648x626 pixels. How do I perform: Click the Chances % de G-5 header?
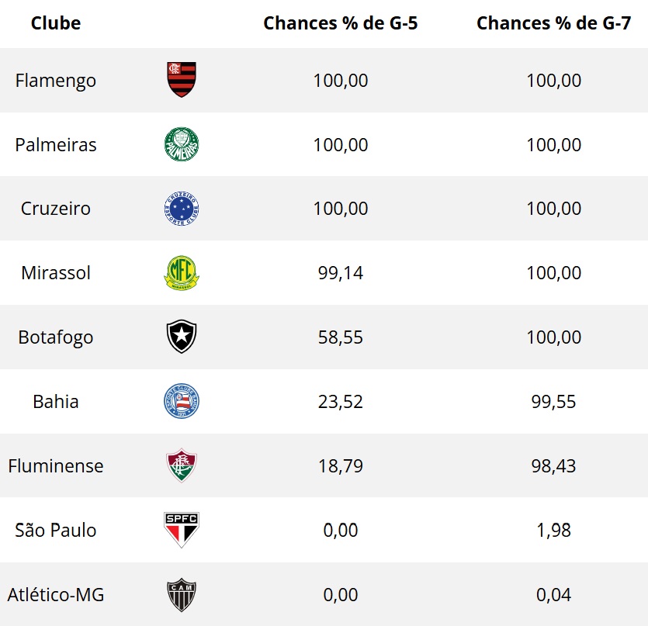pos(341,23)
